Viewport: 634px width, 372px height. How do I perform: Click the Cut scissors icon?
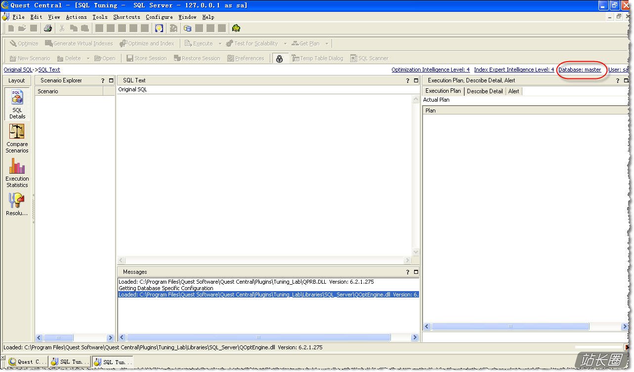[62, 29]
